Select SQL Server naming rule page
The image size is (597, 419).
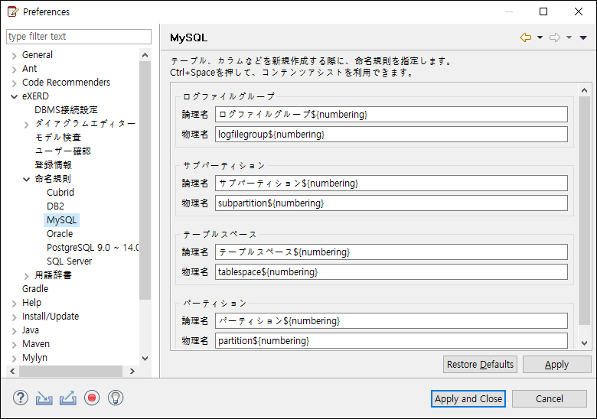coord(69,261)
